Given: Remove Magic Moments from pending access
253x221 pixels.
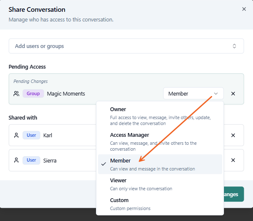Looking at the screenshot, I should click(233, 93).
